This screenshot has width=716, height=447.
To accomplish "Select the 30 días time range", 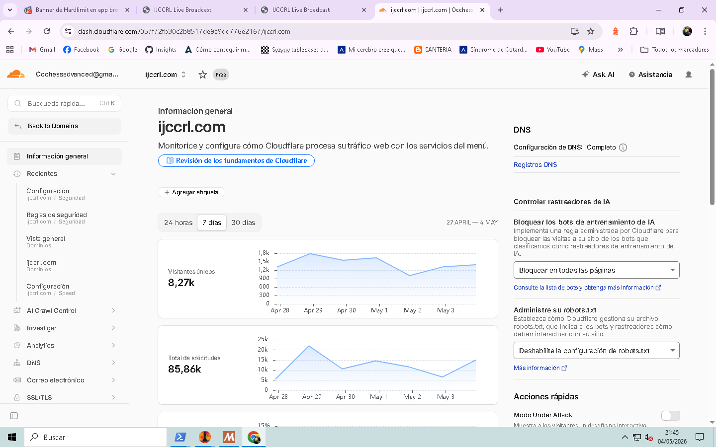I will coord(243,223).
